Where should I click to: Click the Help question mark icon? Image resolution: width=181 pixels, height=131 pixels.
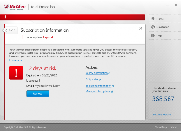tap(153, 35)
